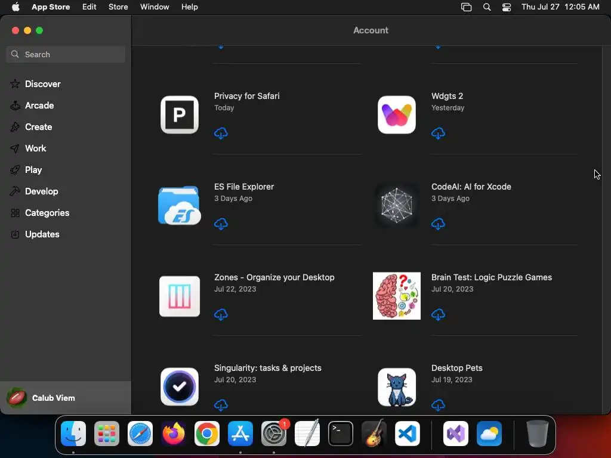611x458 pixels.
Task: Launch GarageBand from the dock
Action: point(374,434)
